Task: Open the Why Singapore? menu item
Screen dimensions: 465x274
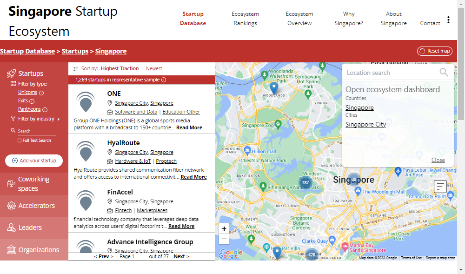Action: pyautogui.click(x=348, y=19)
